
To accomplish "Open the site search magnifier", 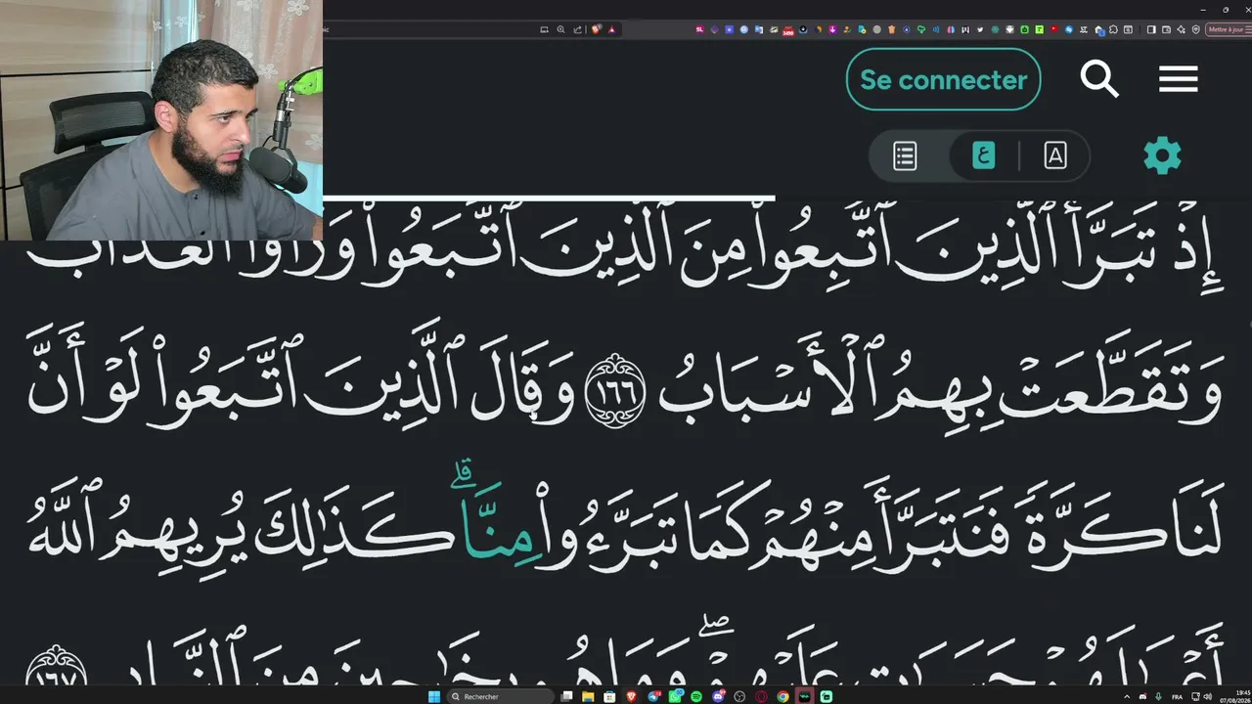I will (1099, 79).
